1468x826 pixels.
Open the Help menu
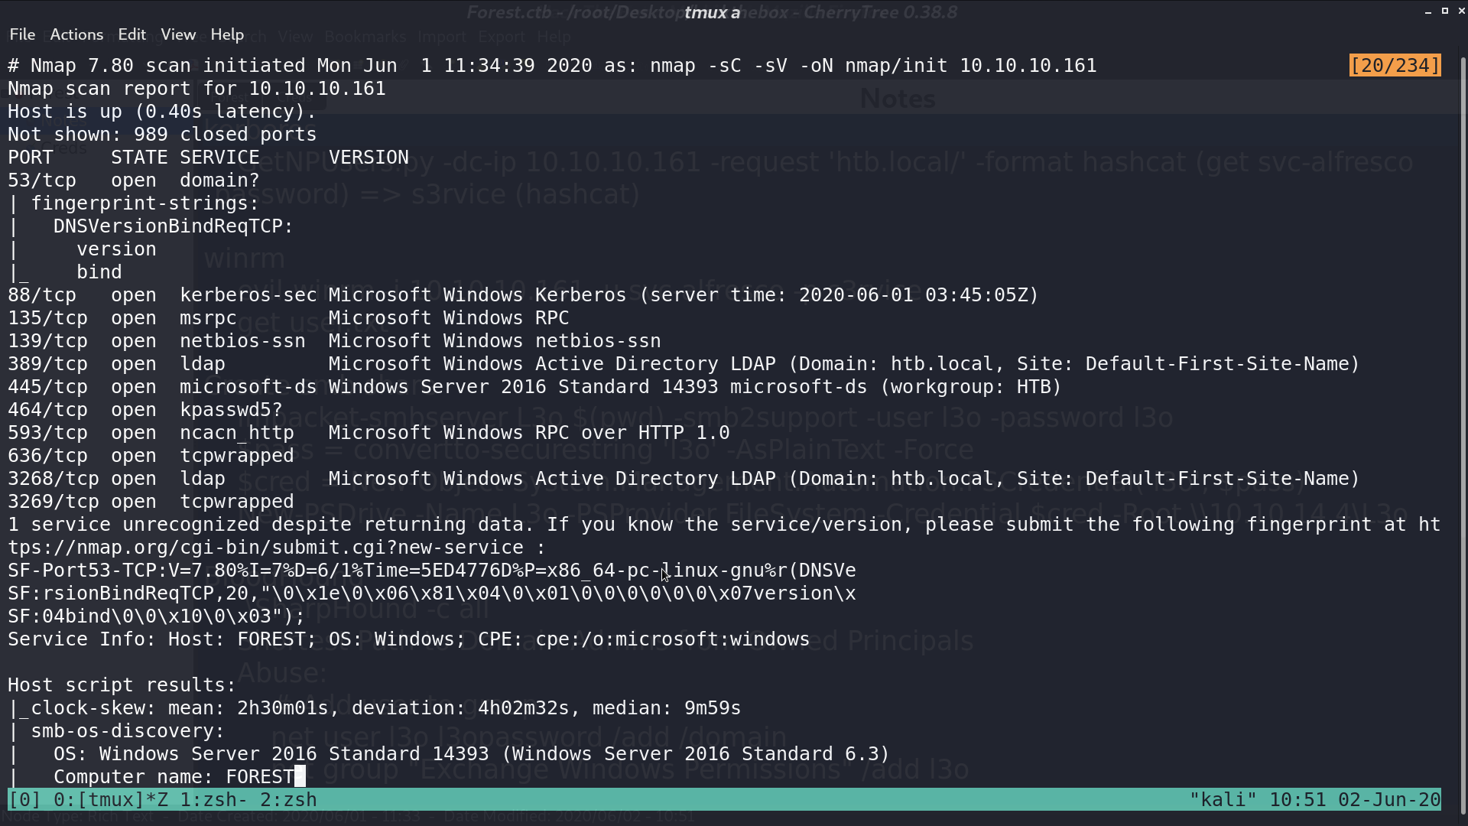(227, 34)
